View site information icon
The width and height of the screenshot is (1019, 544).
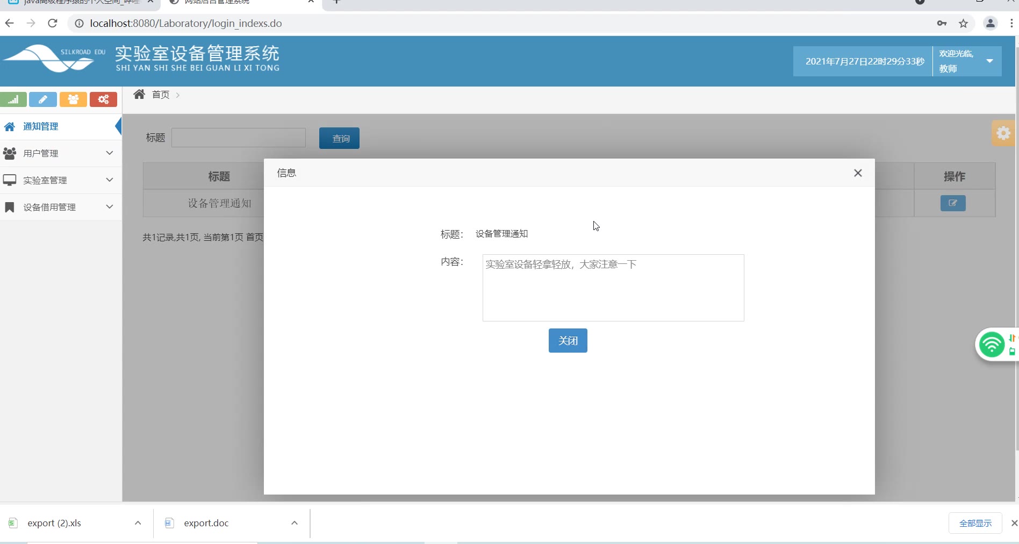[79, 24]
